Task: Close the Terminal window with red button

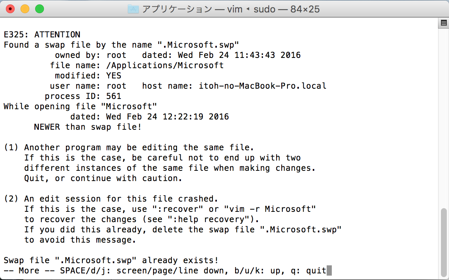Action: click(x=11, y=9)
